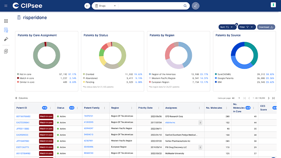Open the green user profile icon
Screen dimensions: 281x158
[x=273, y=5]
